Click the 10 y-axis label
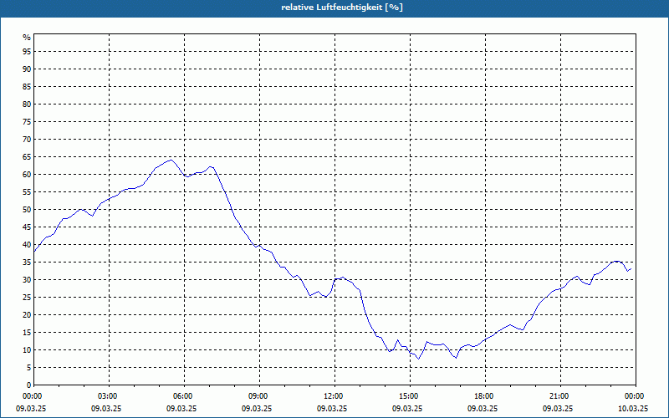Image resolution: width=669 pixels, height=418 pixels. [27, 350]
